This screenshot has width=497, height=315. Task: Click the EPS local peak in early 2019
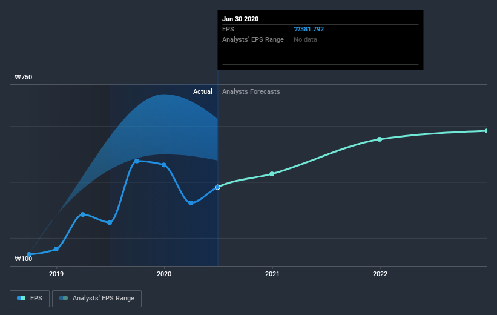pos(83,214)
